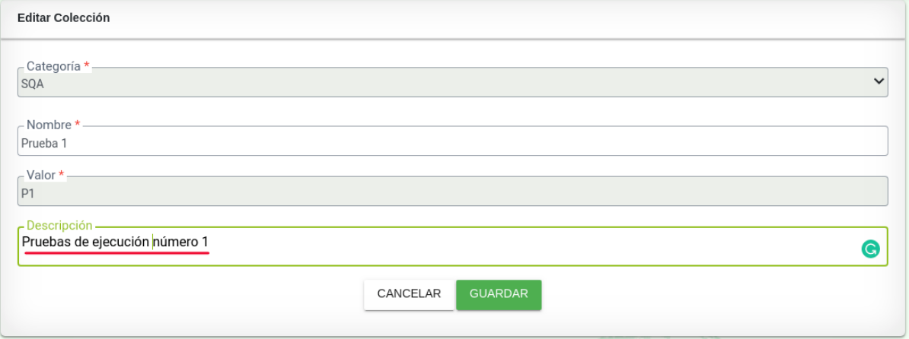Focus the Nombre input field
909x339 pixels.
click(x=452, y=142)
